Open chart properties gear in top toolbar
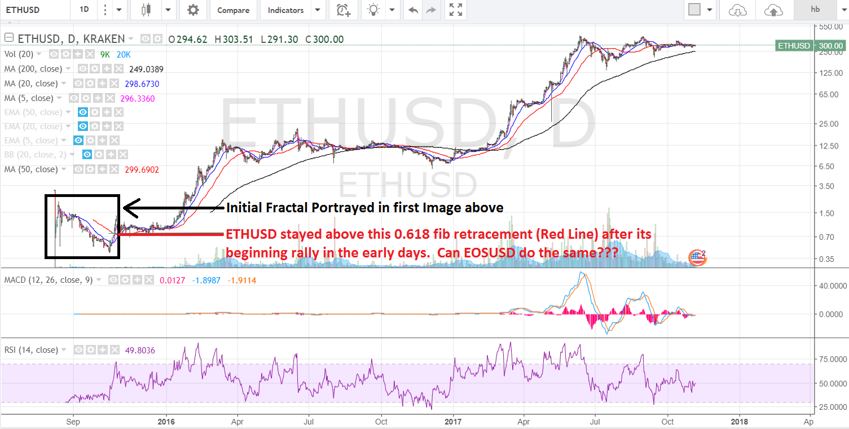 pos(193,10)
